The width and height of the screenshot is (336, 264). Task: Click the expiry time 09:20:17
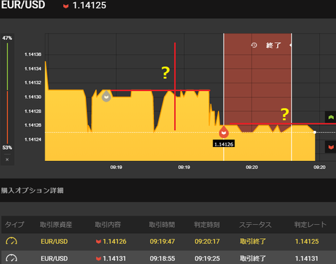pyautogui.click(x=207, y=242)
